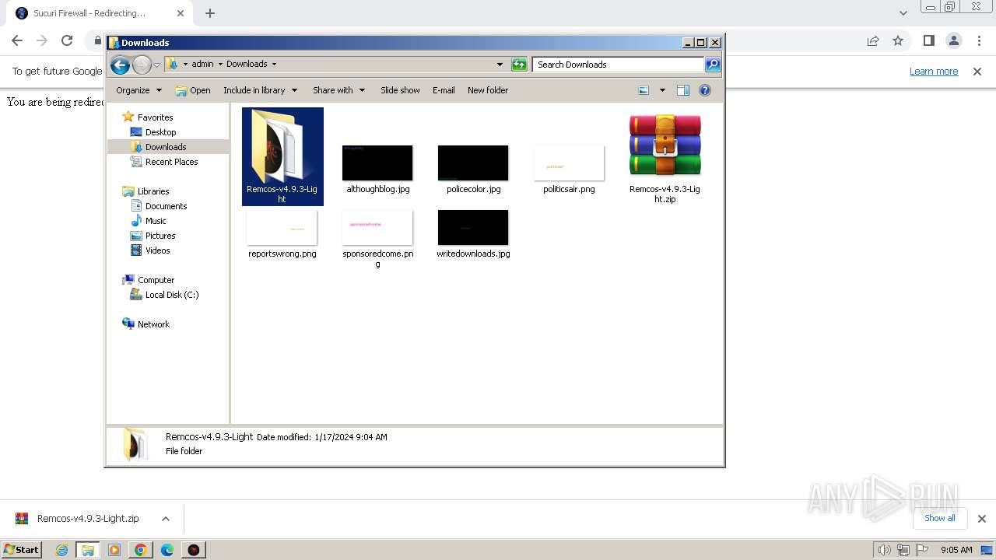Image resolution: width=996 pixels, height=560 pixels.
Task: Select the Remcos-v4.9.3-Light.zip archive icon
Action: pos(665,145)
